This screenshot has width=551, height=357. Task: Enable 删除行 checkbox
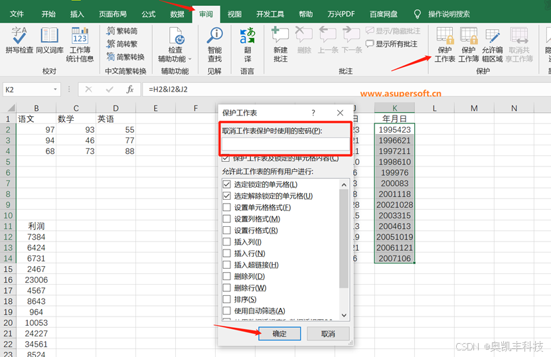(x=226, y=288)
